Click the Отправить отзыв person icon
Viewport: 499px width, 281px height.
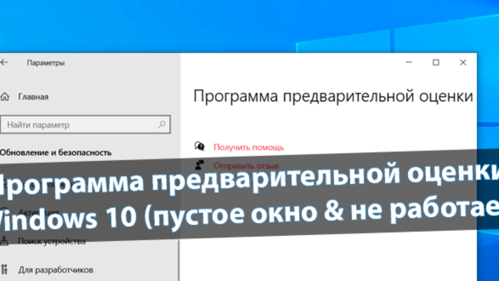click(200, 165)
